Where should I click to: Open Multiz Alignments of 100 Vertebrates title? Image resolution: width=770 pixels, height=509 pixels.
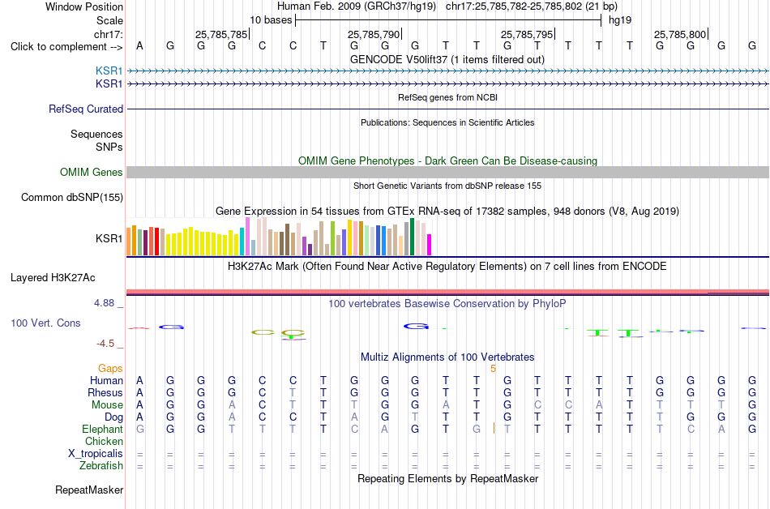point(447,357)
